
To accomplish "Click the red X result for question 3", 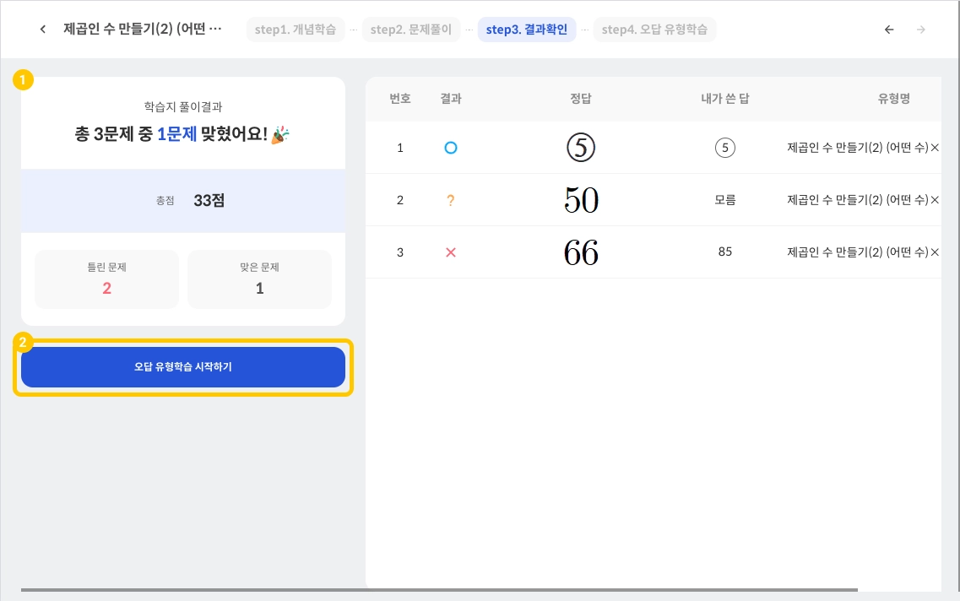I will (450, 252).
